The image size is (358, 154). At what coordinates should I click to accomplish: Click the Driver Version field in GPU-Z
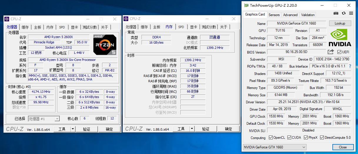point(309,102)
